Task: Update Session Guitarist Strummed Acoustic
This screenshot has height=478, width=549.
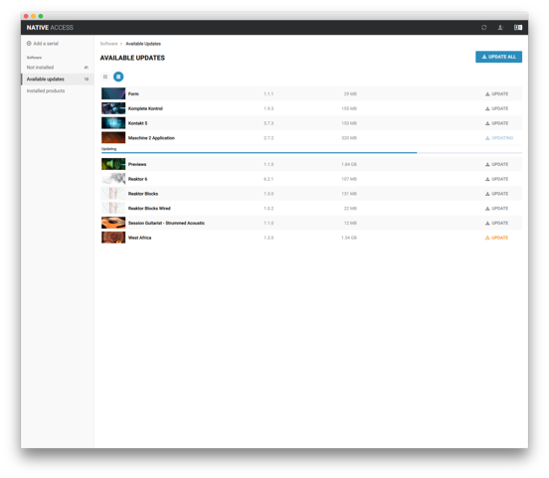Action: coord(496,223)
